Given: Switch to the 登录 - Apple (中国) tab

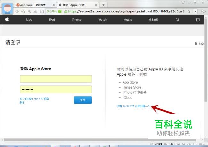Looking at the screenshot, I should (78, 5).
